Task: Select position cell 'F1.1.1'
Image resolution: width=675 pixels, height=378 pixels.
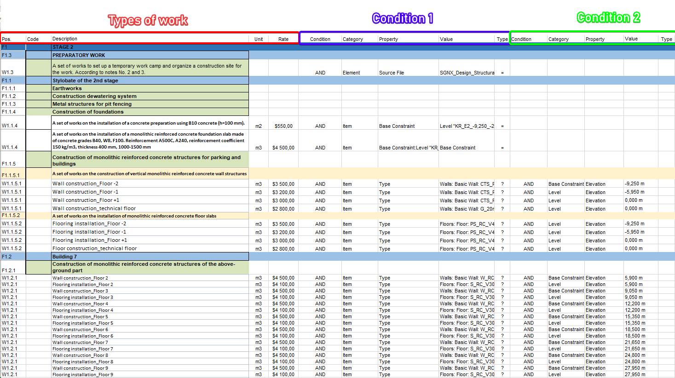Action: tap(13, 88)
